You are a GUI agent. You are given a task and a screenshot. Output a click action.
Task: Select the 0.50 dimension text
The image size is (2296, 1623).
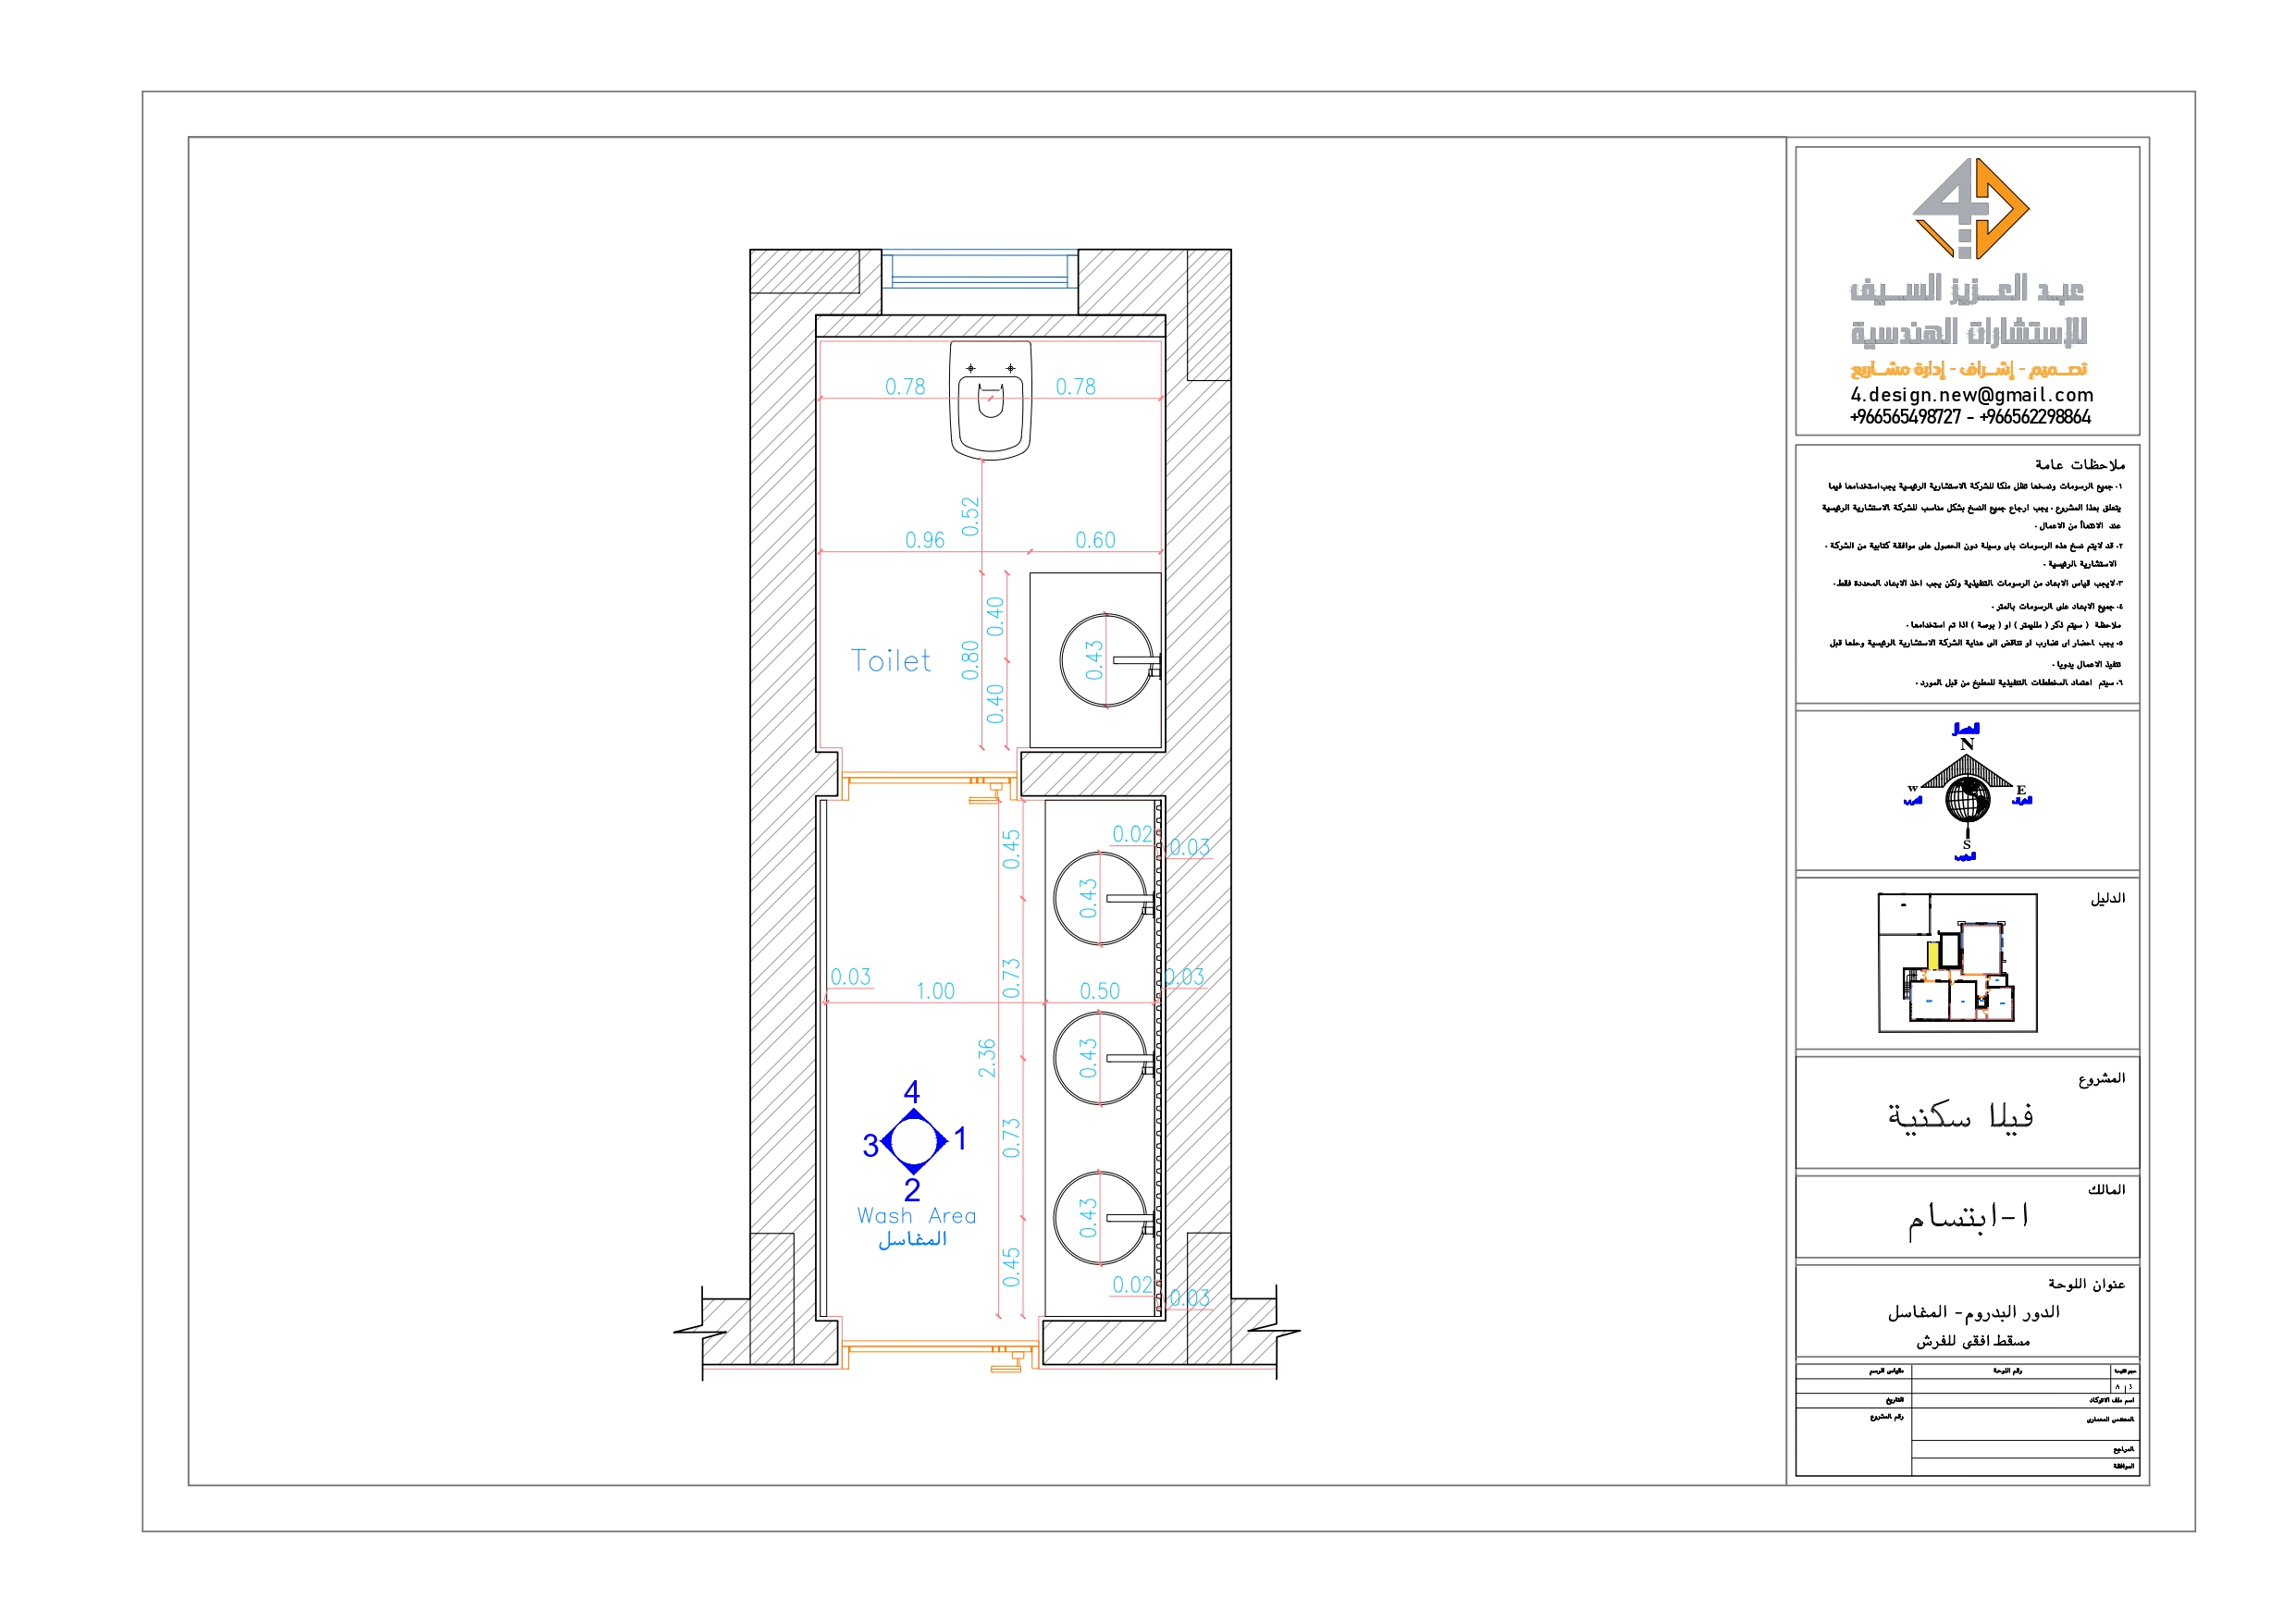pos(1099,991)
